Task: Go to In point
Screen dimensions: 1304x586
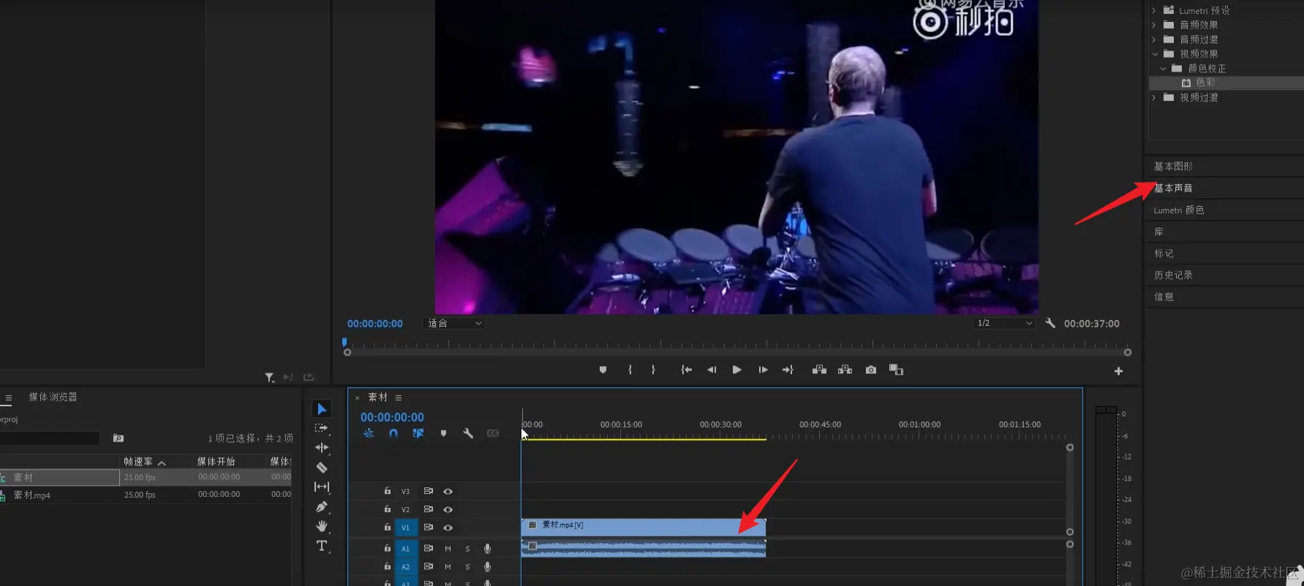Action: (x=686, y=370)
